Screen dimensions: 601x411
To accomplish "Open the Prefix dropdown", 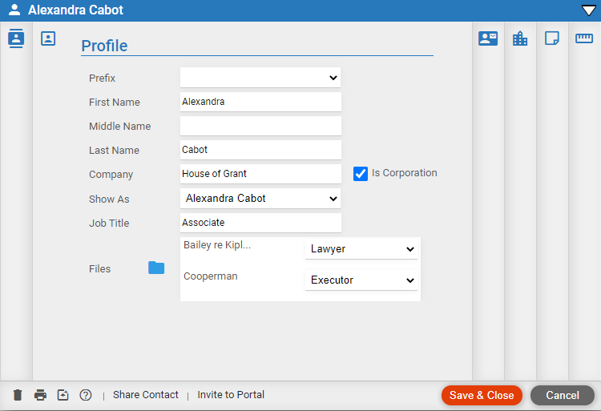I will click(x=260, y=78).
